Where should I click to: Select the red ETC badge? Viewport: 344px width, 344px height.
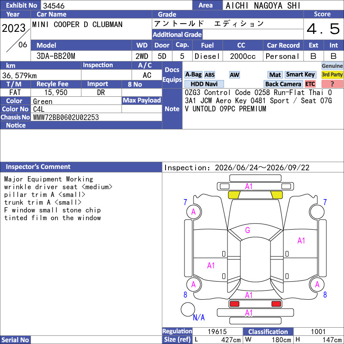click(x=310, y=84)
